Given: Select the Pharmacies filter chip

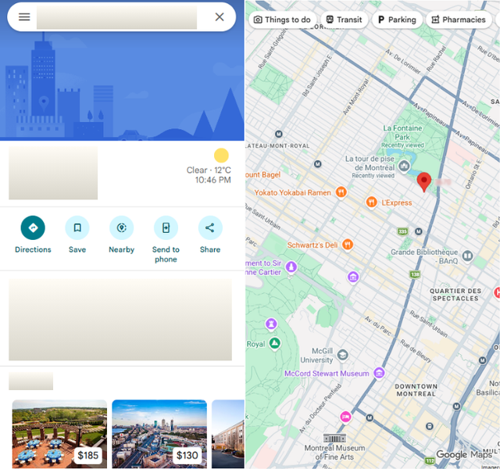Looking at the screenshot, I should (459, 20).
